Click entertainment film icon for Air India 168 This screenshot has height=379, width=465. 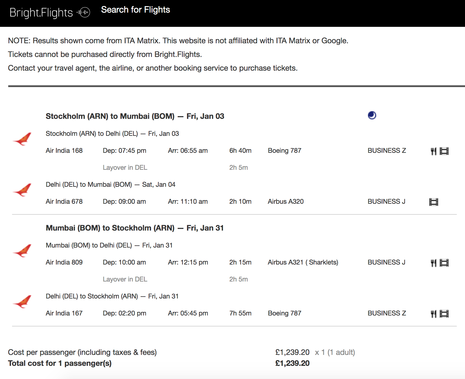(444, 151)
